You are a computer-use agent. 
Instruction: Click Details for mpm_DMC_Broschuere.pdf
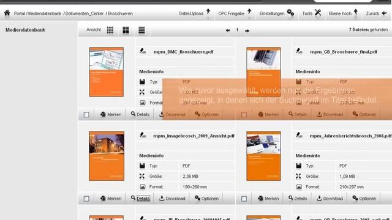[x=140, y=114]
